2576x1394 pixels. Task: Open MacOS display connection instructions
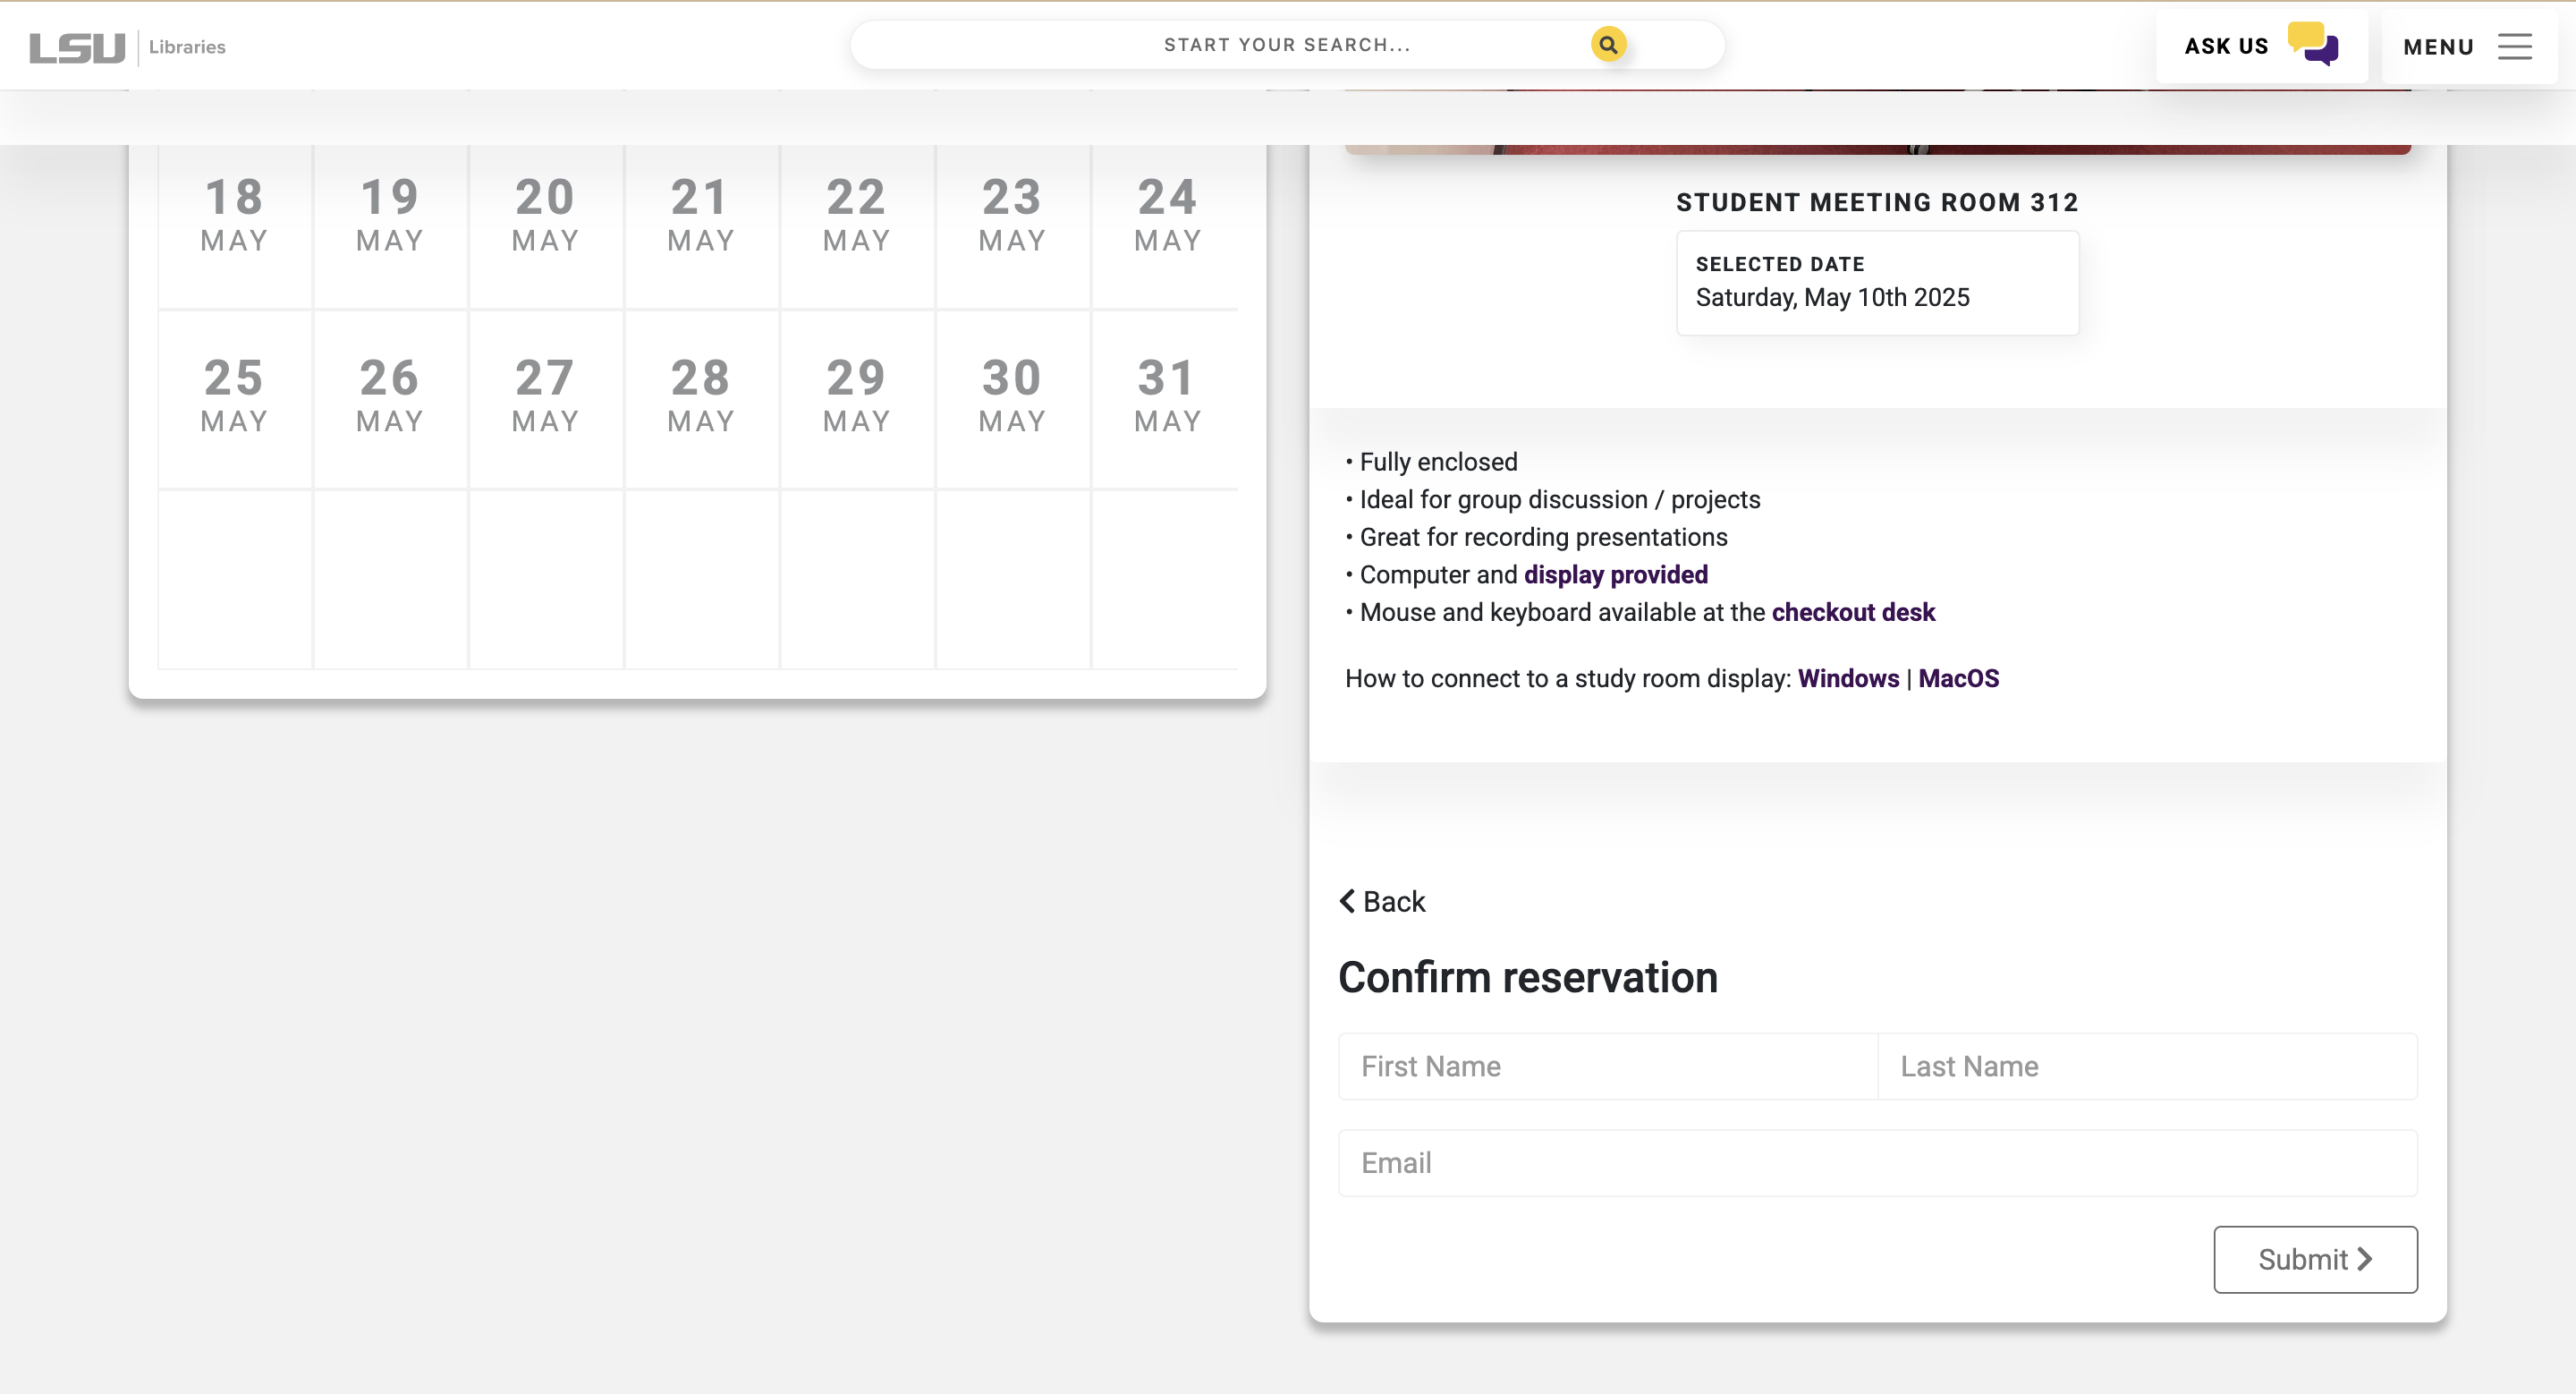1958,678
